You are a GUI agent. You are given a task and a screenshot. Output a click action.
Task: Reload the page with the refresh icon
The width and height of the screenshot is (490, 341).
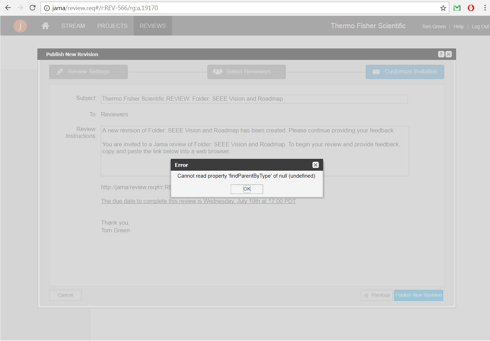pos(32,8)
